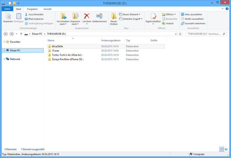Select Favoriten in navigation pane
231x158 pixels.
[15, 42]
